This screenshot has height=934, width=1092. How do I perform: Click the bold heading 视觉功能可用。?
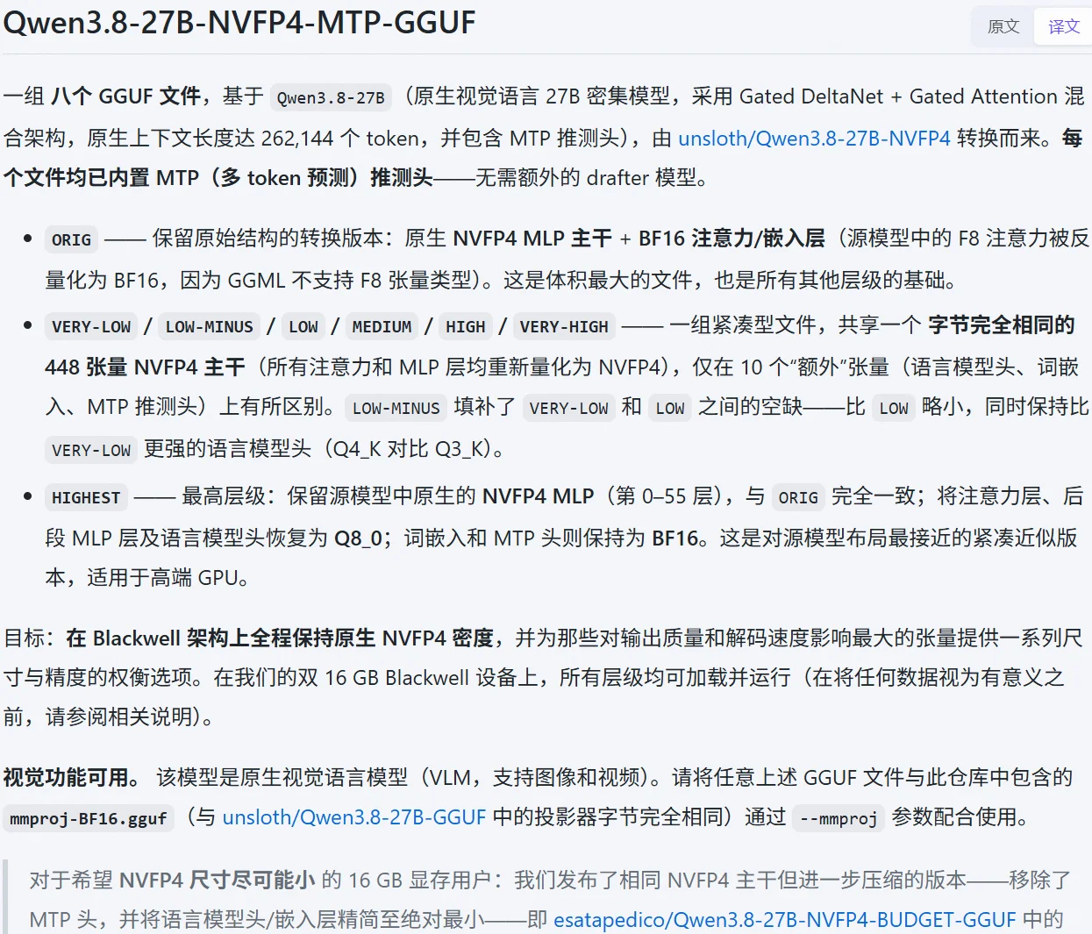pos(72,777)
